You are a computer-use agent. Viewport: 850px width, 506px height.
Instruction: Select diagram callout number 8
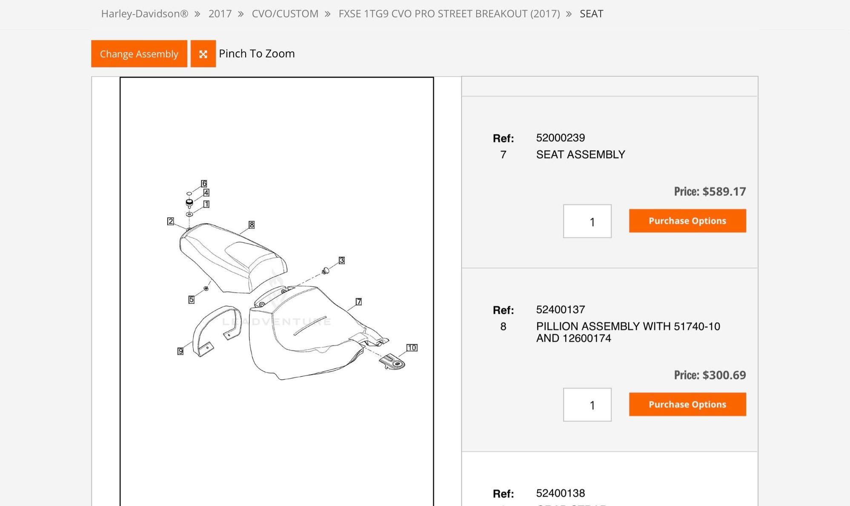252,225
